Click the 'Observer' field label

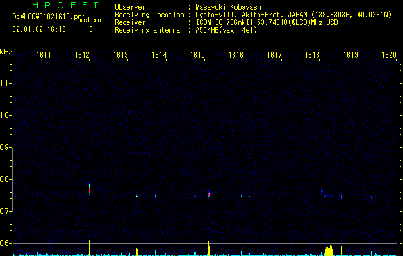pos(130,7)
